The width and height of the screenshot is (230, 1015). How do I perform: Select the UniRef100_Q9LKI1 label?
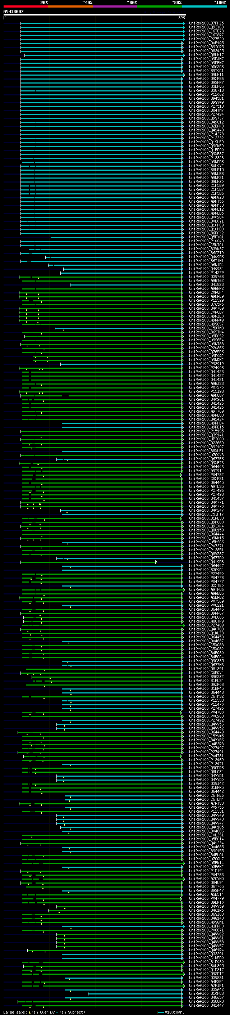[x=206, y=75]
